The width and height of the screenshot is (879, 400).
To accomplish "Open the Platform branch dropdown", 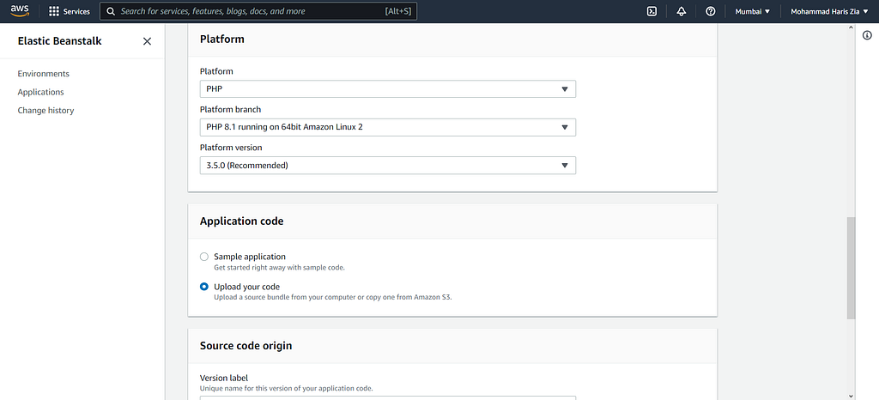I will pyautogui.click(x=388, y=127).
